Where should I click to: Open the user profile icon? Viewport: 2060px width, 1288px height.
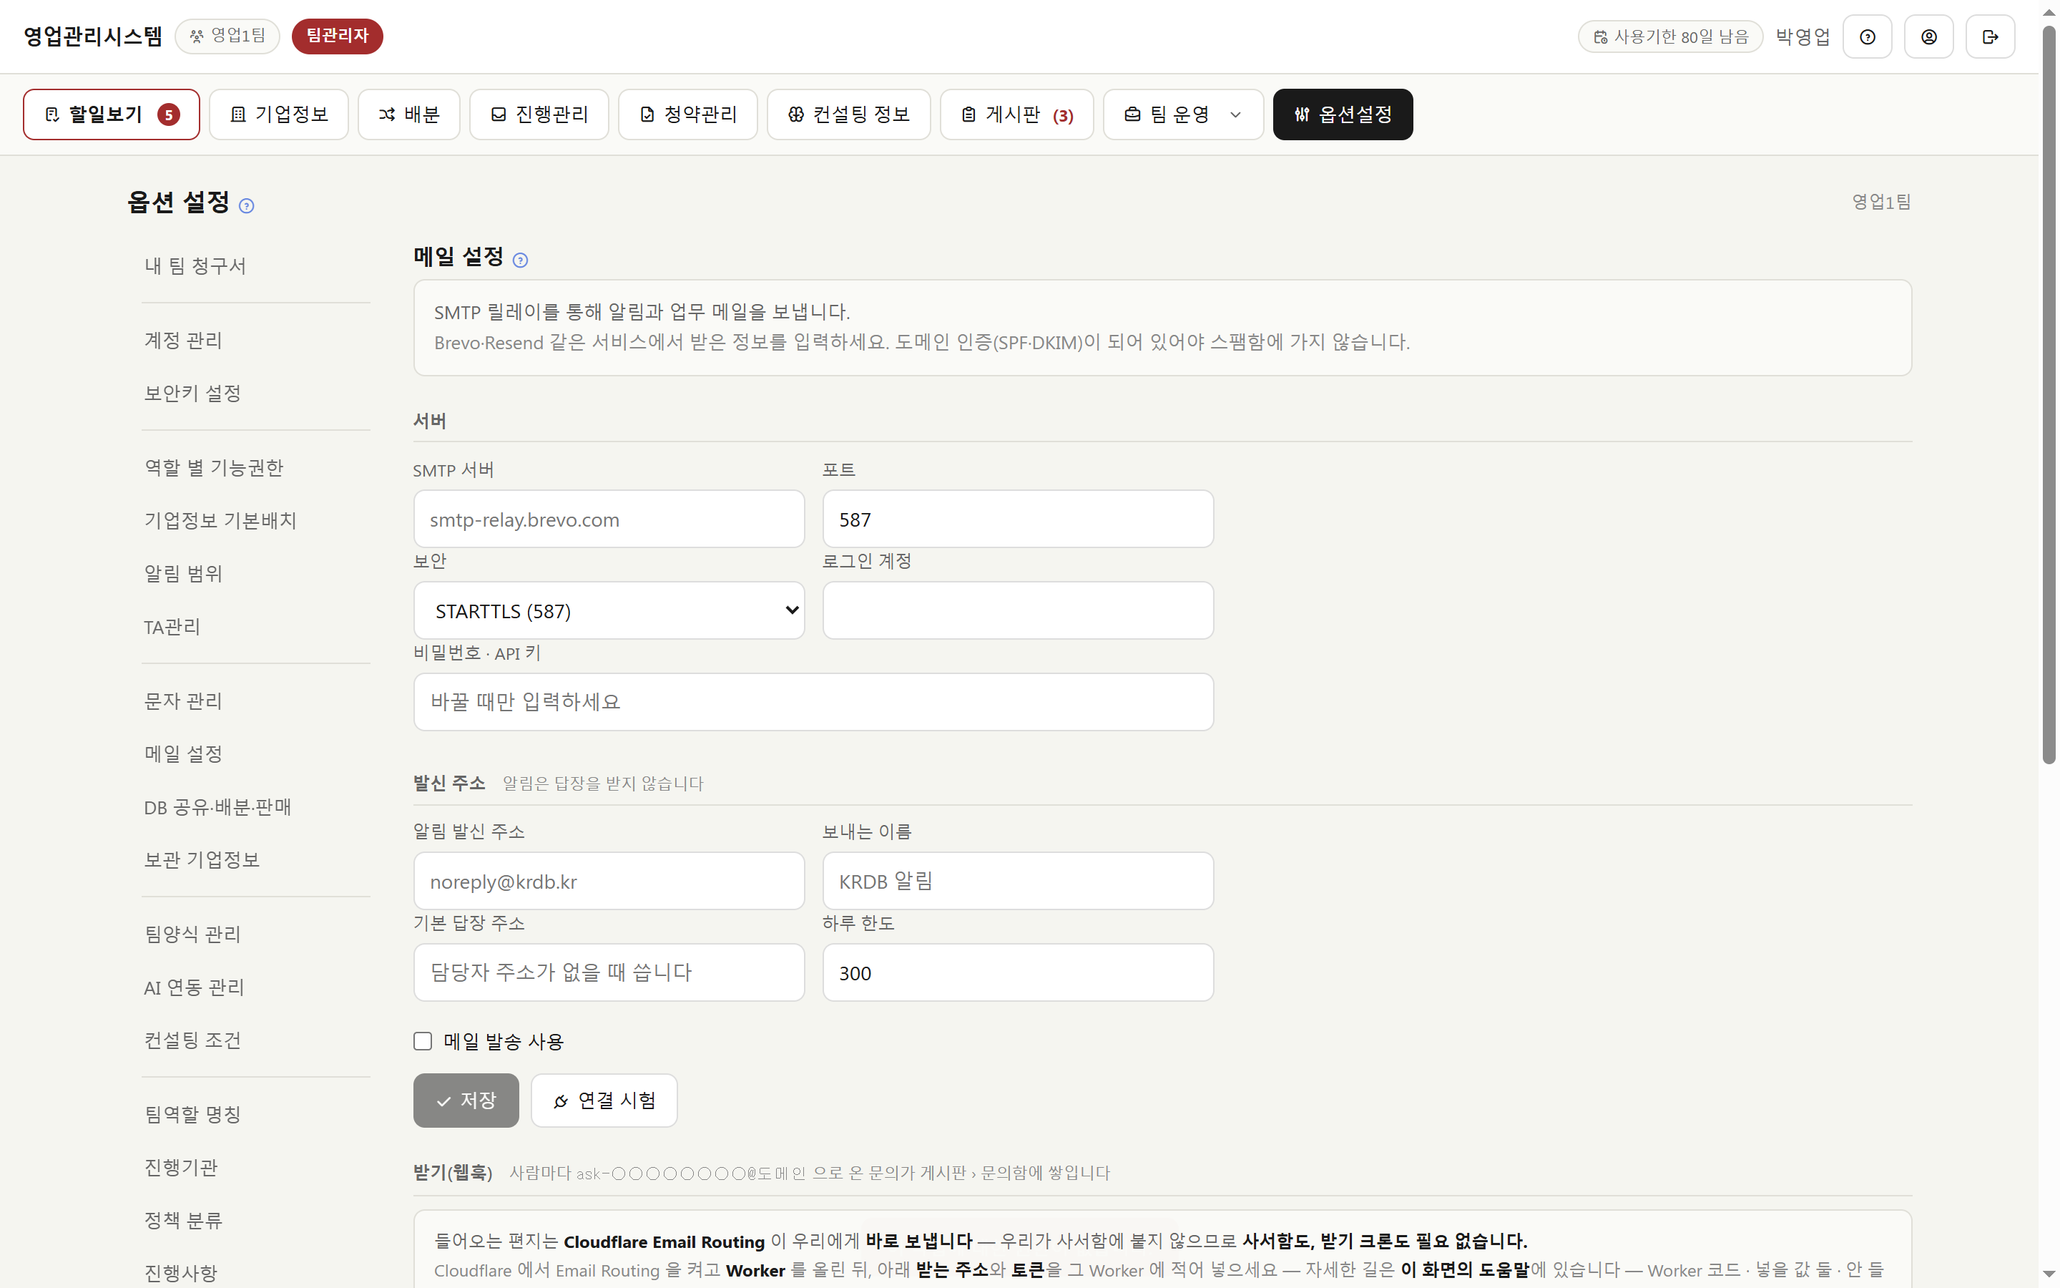tap(1928, 36)
